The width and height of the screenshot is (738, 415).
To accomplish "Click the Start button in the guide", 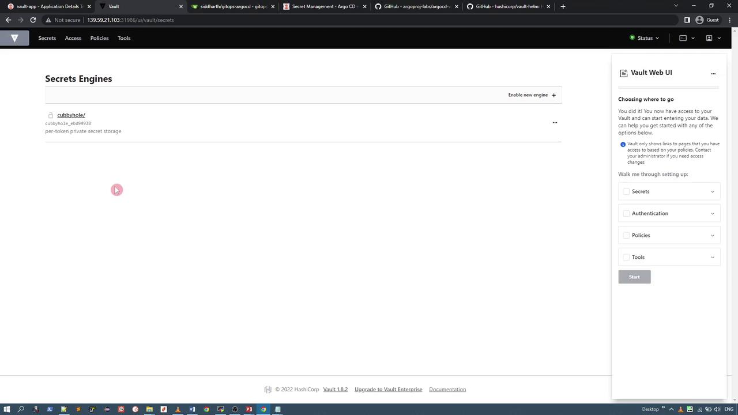I will click(x=634, y=277).
